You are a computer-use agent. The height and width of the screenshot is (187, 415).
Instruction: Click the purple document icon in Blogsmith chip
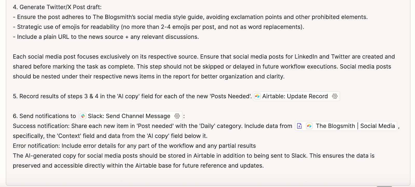tap(300, 126)
